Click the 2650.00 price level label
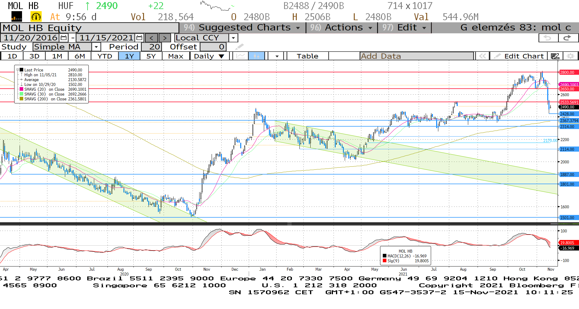The height and width of the screenshot is (309, 579). 569,89
